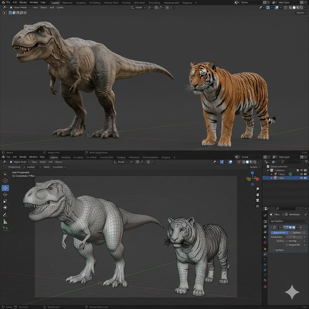Open the Modifiers wrench properties tab
Viewport: 309px width, 309px height.
coord(265,254)
